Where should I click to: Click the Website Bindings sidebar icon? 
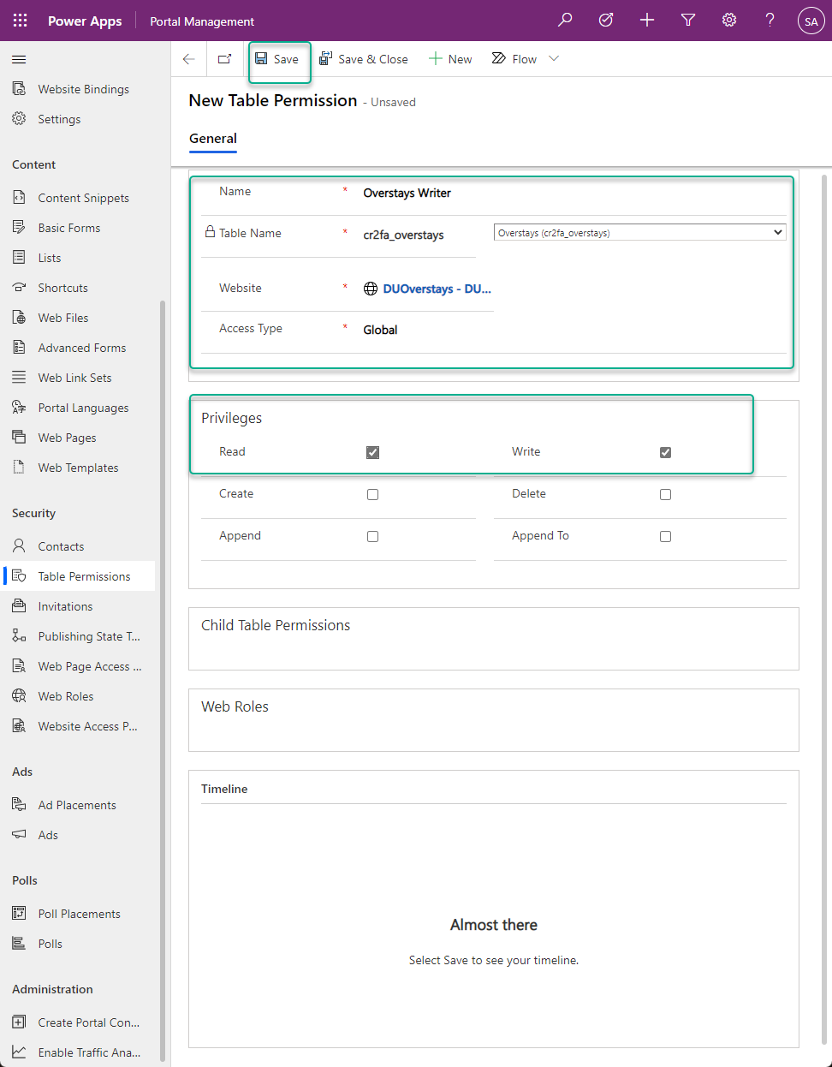click(x=19, y=89)
